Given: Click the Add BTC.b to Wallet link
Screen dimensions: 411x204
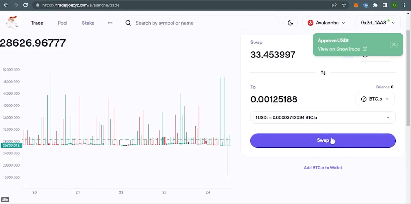Looking at the screenshot, I should pos(323,168).
